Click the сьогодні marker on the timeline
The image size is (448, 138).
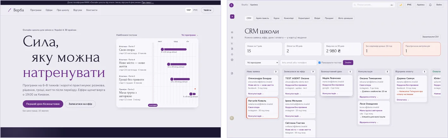(153, 105)
